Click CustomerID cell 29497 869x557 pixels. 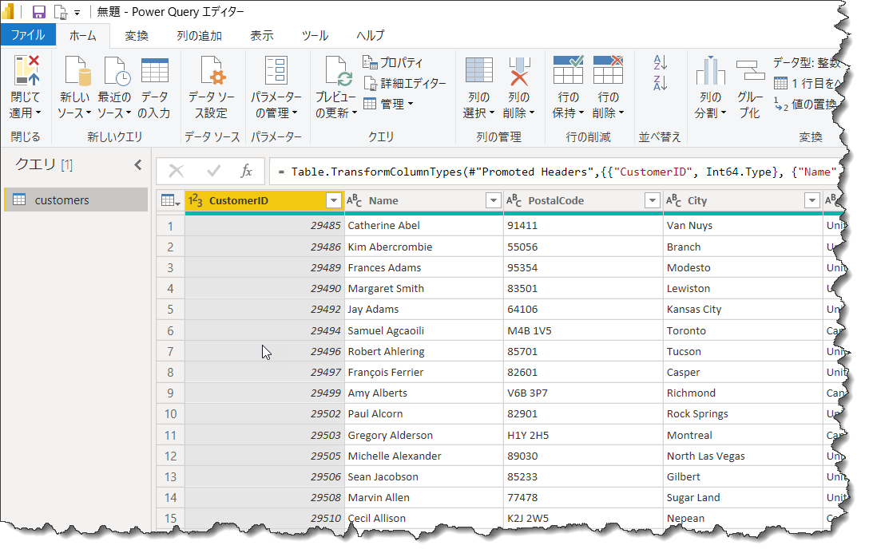click(x=264, y=372)
